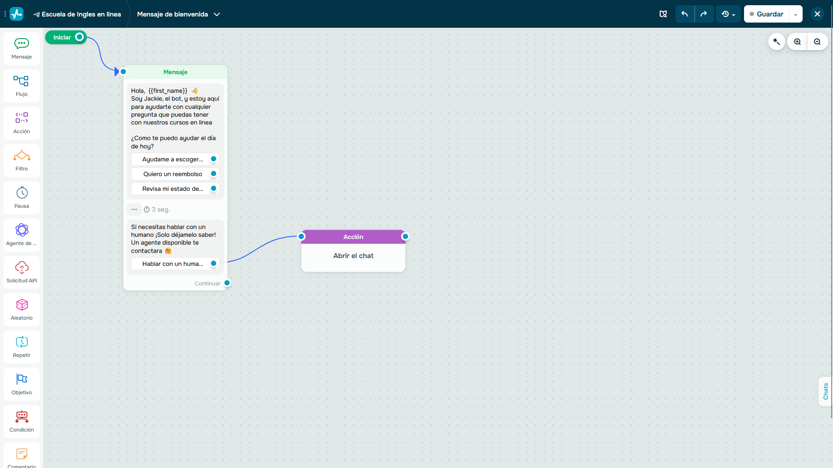
Task: Click the Mensaje block input connector
Action: pos(123,72)
